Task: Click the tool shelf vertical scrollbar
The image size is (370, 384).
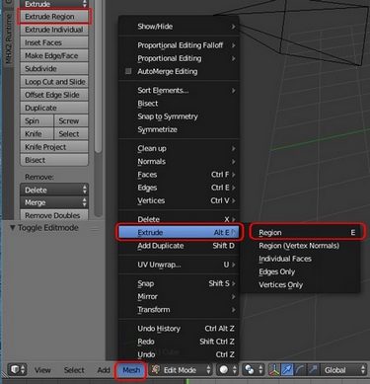Action: point(98,76)
